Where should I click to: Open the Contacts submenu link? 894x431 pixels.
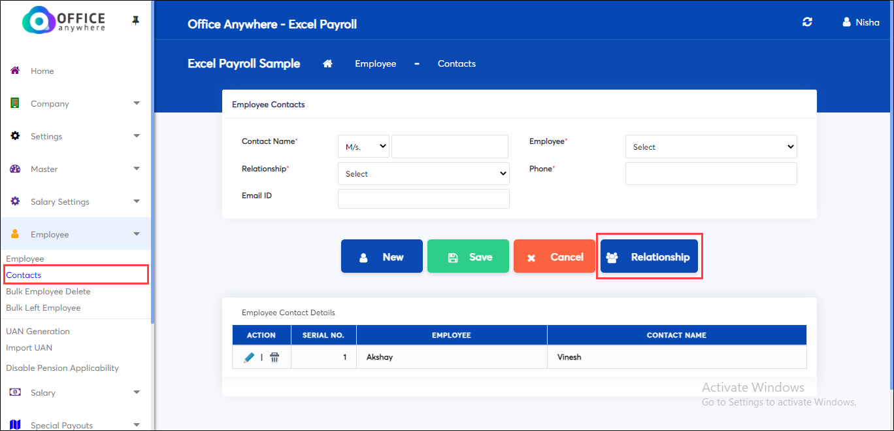[24, 275]
